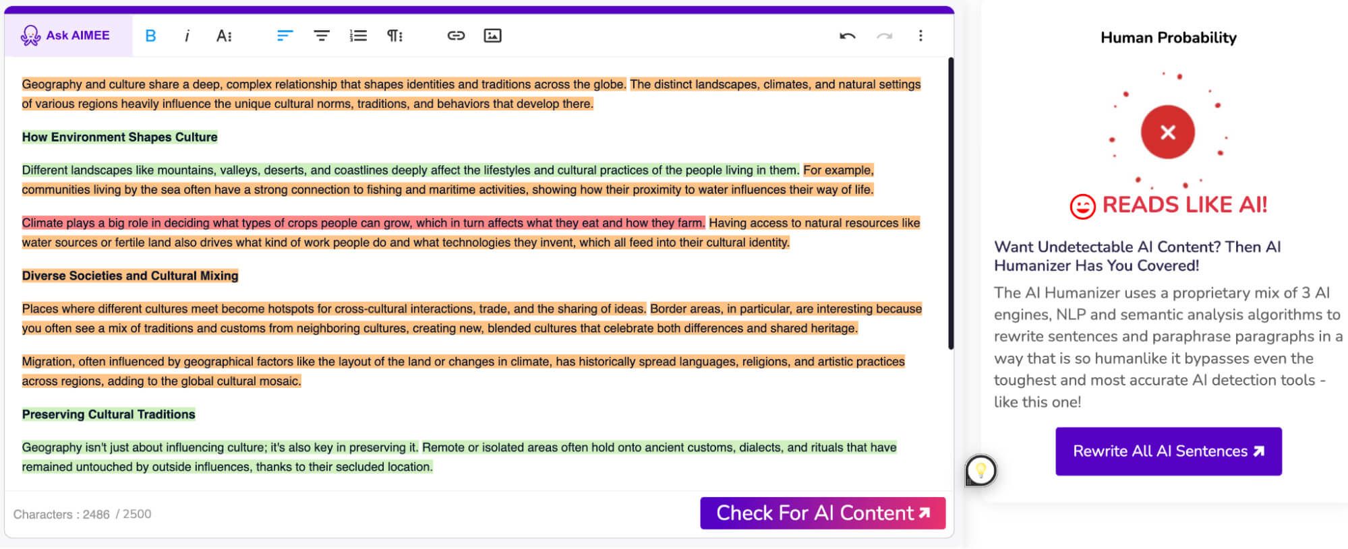Insert a hyperlink
Screen dimensions: 1348x549
coord(456,36)
